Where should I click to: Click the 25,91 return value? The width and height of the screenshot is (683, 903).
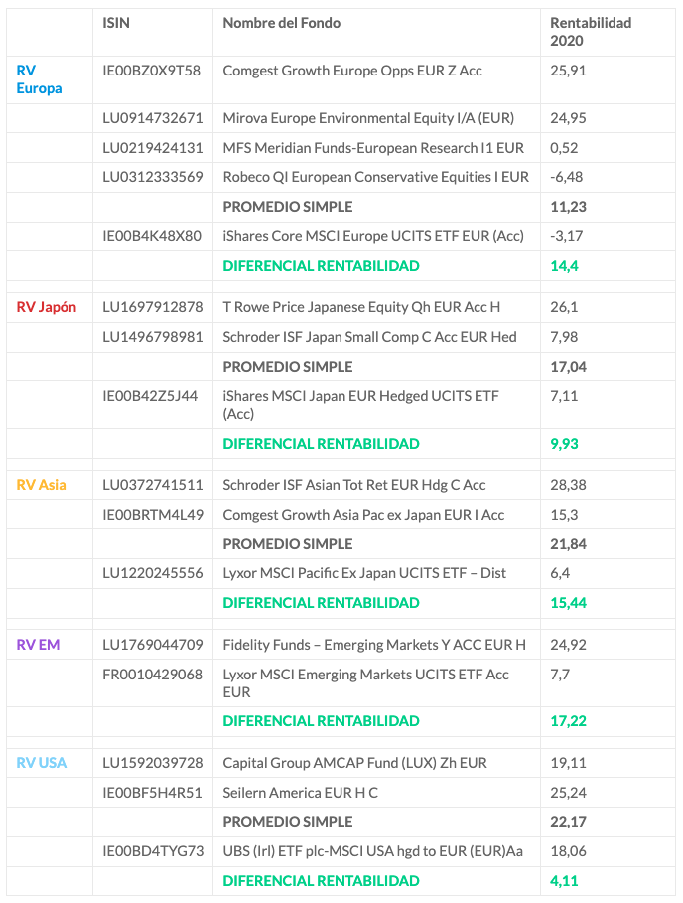(568, 71)
